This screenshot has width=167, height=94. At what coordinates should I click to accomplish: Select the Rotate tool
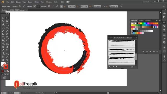[x=3, y=37]
